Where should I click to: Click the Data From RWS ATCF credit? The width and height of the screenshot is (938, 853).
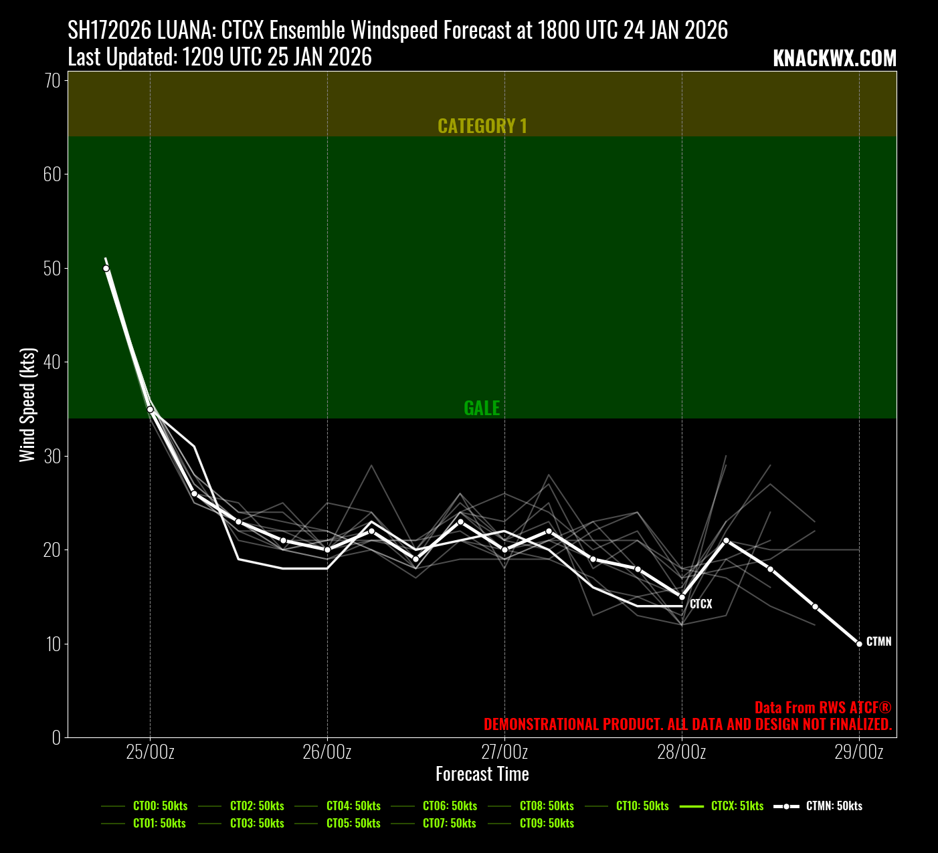pos(823,708)
